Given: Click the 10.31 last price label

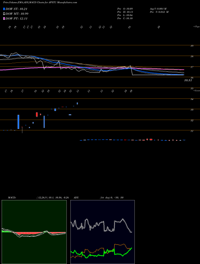Looking at the screenshot, I should click(188, 80).
